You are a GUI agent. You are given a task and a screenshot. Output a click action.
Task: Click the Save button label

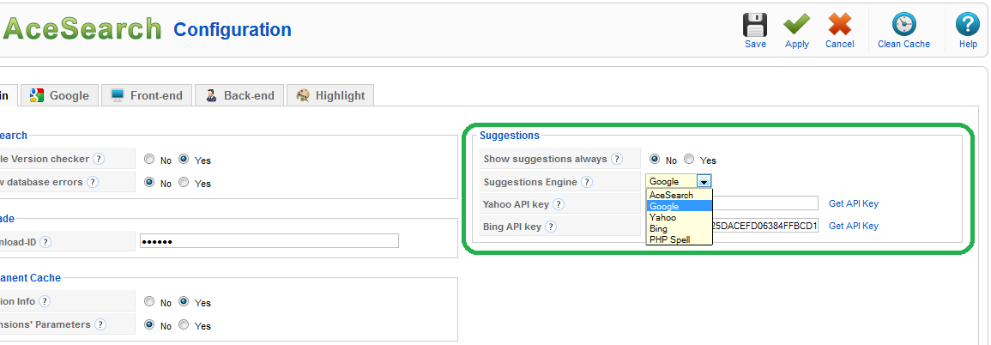pos(755,45)
